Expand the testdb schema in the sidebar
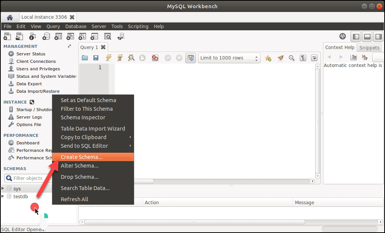 [x=3, y=196]
